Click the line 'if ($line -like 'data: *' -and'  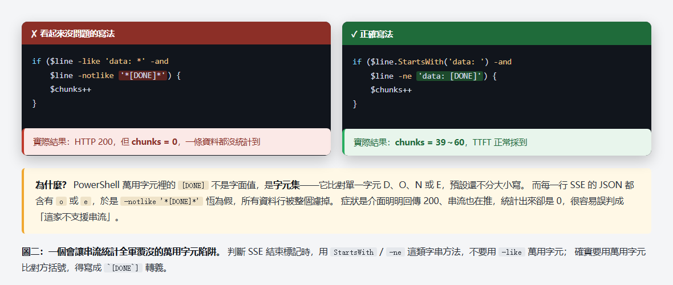(x=100, y=62)
